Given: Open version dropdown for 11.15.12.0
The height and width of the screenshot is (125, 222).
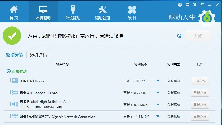Looking at the screenshot, I should [x=158, y=116].
